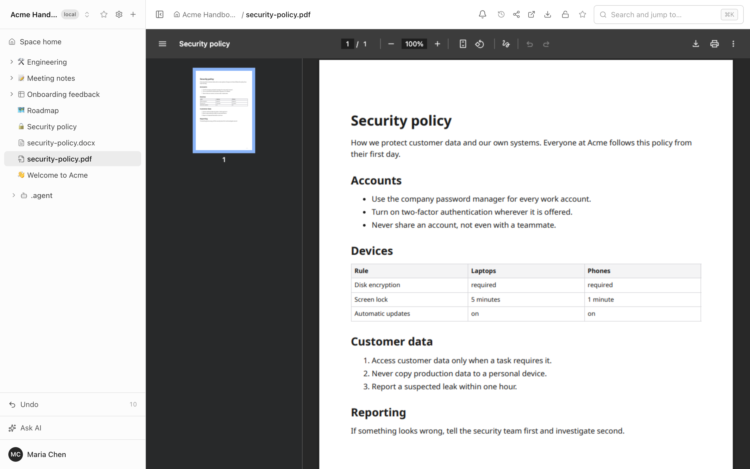
Task: Open the page history clock icon
Action: [501, 15]
